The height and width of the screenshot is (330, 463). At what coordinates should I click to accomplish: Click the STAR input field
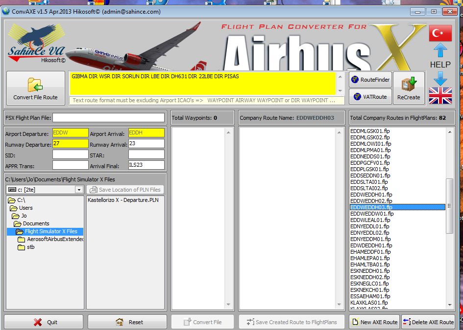click(146, 154)
